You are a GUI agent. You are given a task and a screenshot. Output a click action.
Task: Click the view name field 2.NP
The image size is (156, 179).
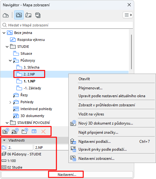click(x=51, y=148)
